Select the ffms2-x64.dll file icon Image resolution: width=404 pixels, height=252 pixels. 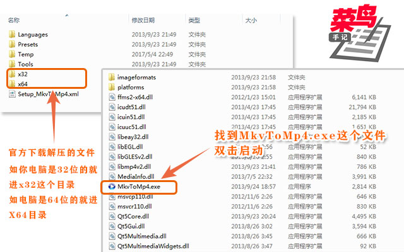112,97
